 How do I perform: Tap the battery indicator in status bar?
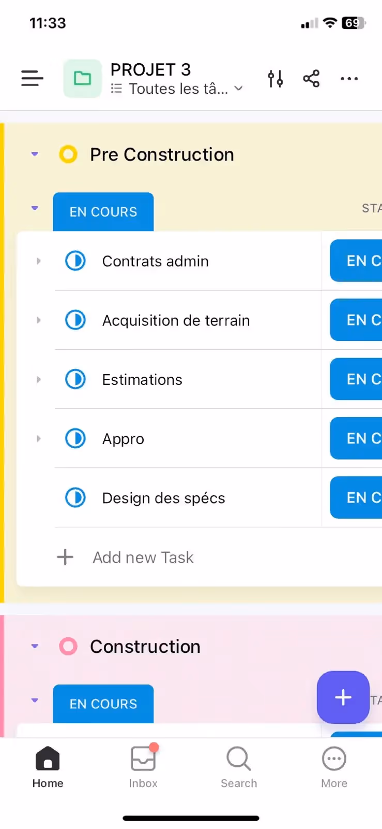(x=353, y=23)
